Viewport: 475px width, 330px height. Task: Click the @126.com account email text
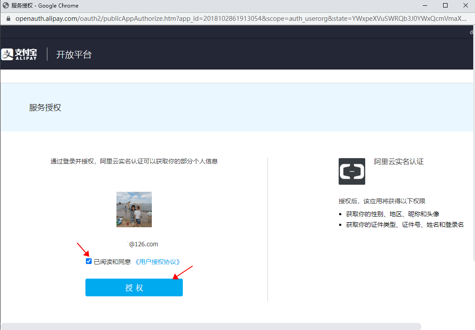(143, 244)
